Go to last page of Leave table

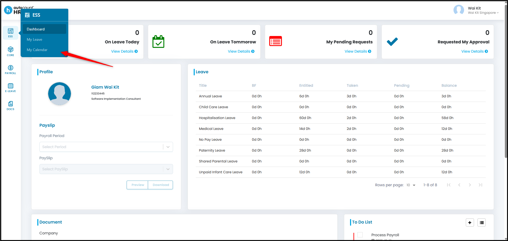[x=480, y=185]
